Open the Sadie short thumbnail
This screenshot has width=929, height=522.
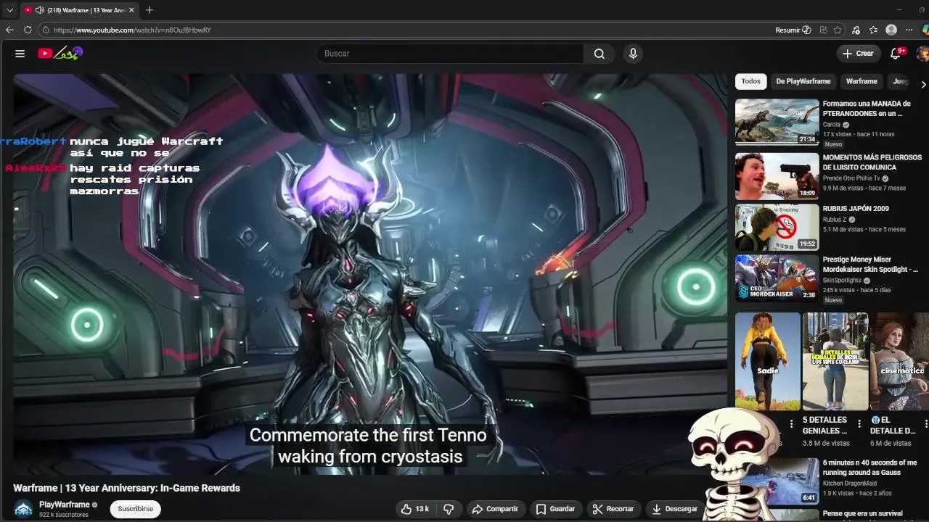point(768,361)
